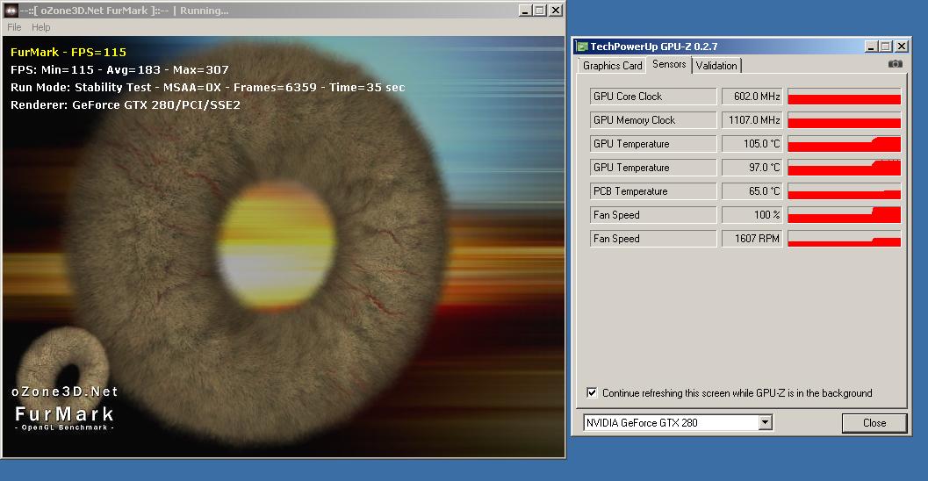Click the 97.0 °C GPU temperature value

752,168
